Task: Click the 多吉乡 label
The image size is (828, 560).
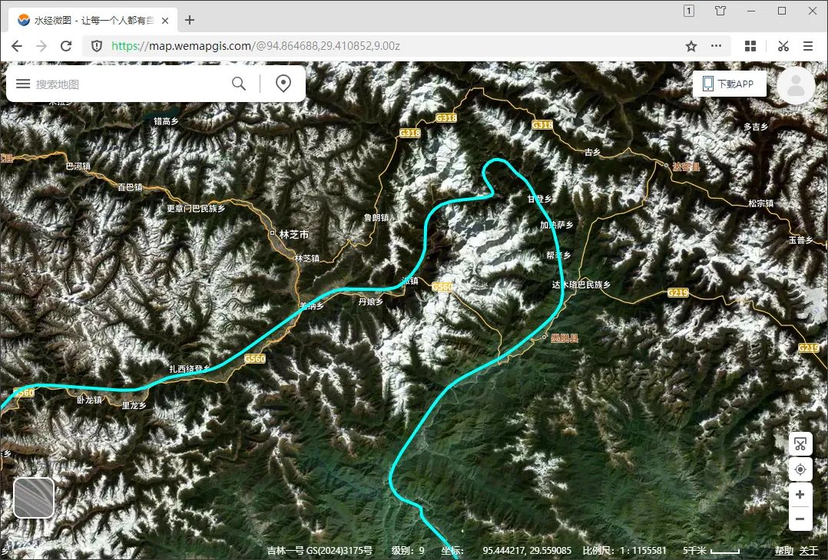Action: pos(756,127)
